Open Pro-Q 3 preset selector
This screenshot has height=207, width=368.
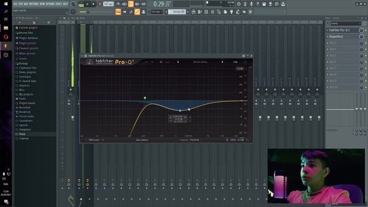pos(200,62)
